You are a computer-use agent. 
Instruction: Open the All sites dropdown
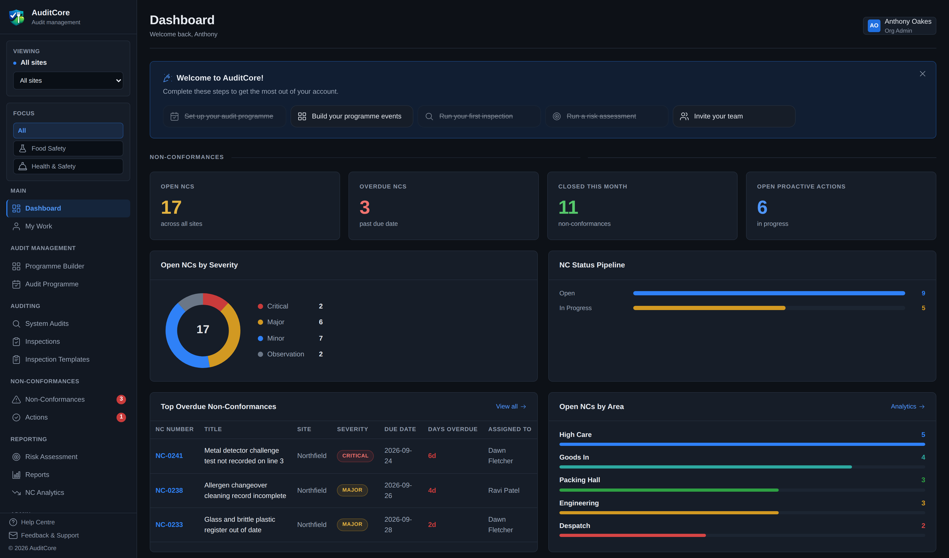pos(68,81)
